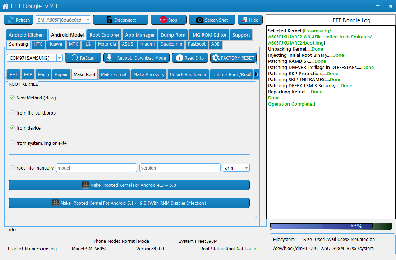Open Dump Rom tab

173,35
